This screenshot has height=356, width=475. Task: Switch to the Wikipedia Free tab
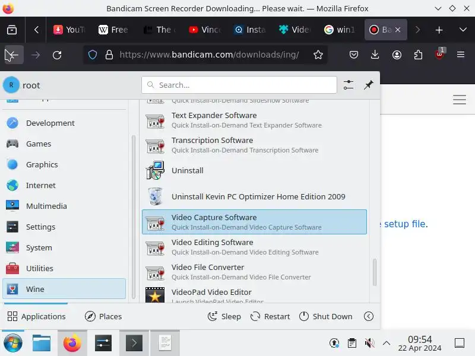pyautogui.click(x=113, y=30)
